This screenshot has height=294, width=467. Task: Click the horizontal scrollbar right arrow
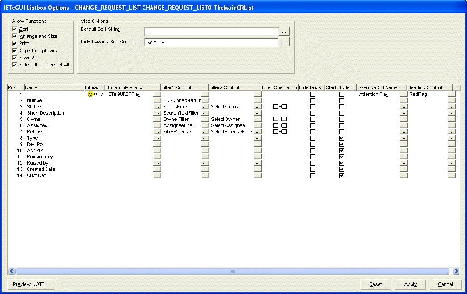[x=456, y=271]
